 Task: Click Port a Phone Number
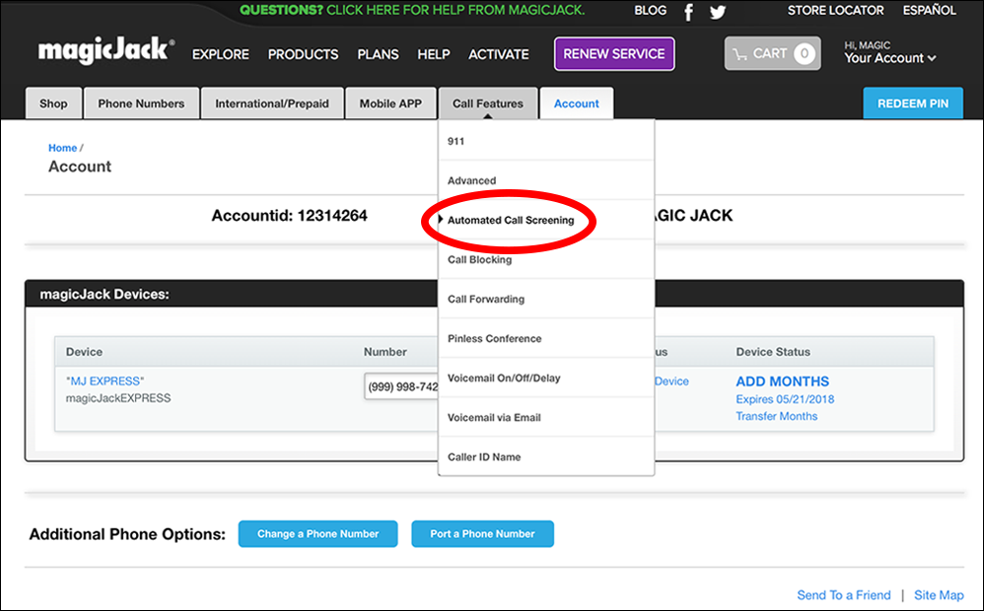[482, 533]
